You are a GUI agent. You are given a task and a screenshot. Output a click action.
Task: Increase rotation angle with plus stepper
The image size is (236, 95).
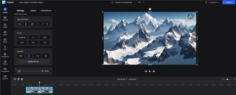(x=47, y=24)
